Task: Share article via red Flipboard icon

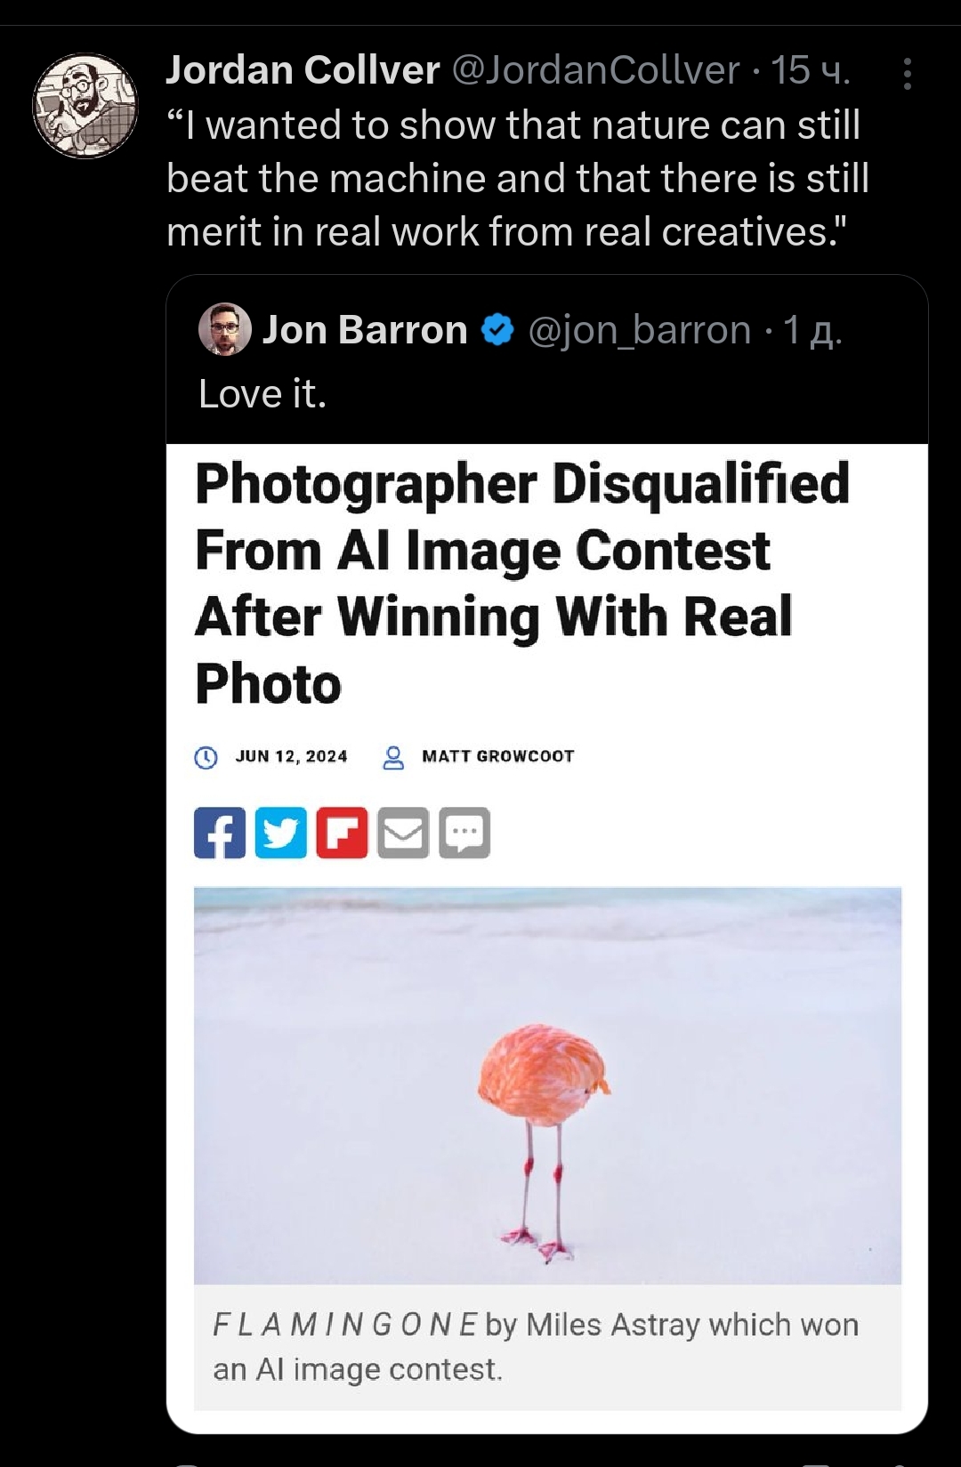Action: 342,833
